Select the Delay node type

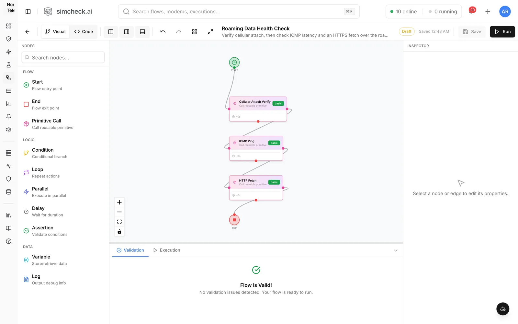pyautogui.click(x=63, y=212)
